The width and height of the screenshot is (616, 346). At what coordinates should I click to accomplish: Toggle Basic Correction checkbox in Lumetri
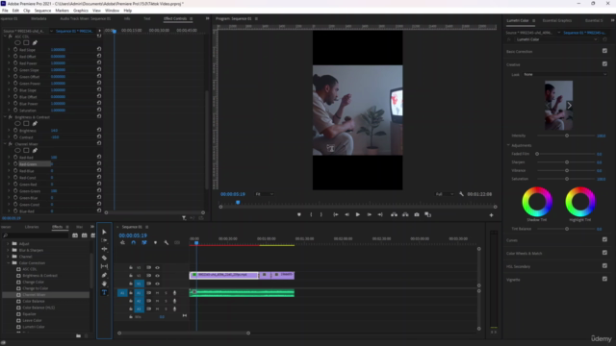(604, 51)
